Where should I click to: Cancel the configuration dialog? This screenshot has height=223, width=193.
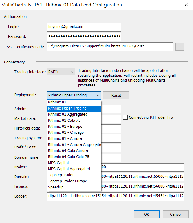175,214
